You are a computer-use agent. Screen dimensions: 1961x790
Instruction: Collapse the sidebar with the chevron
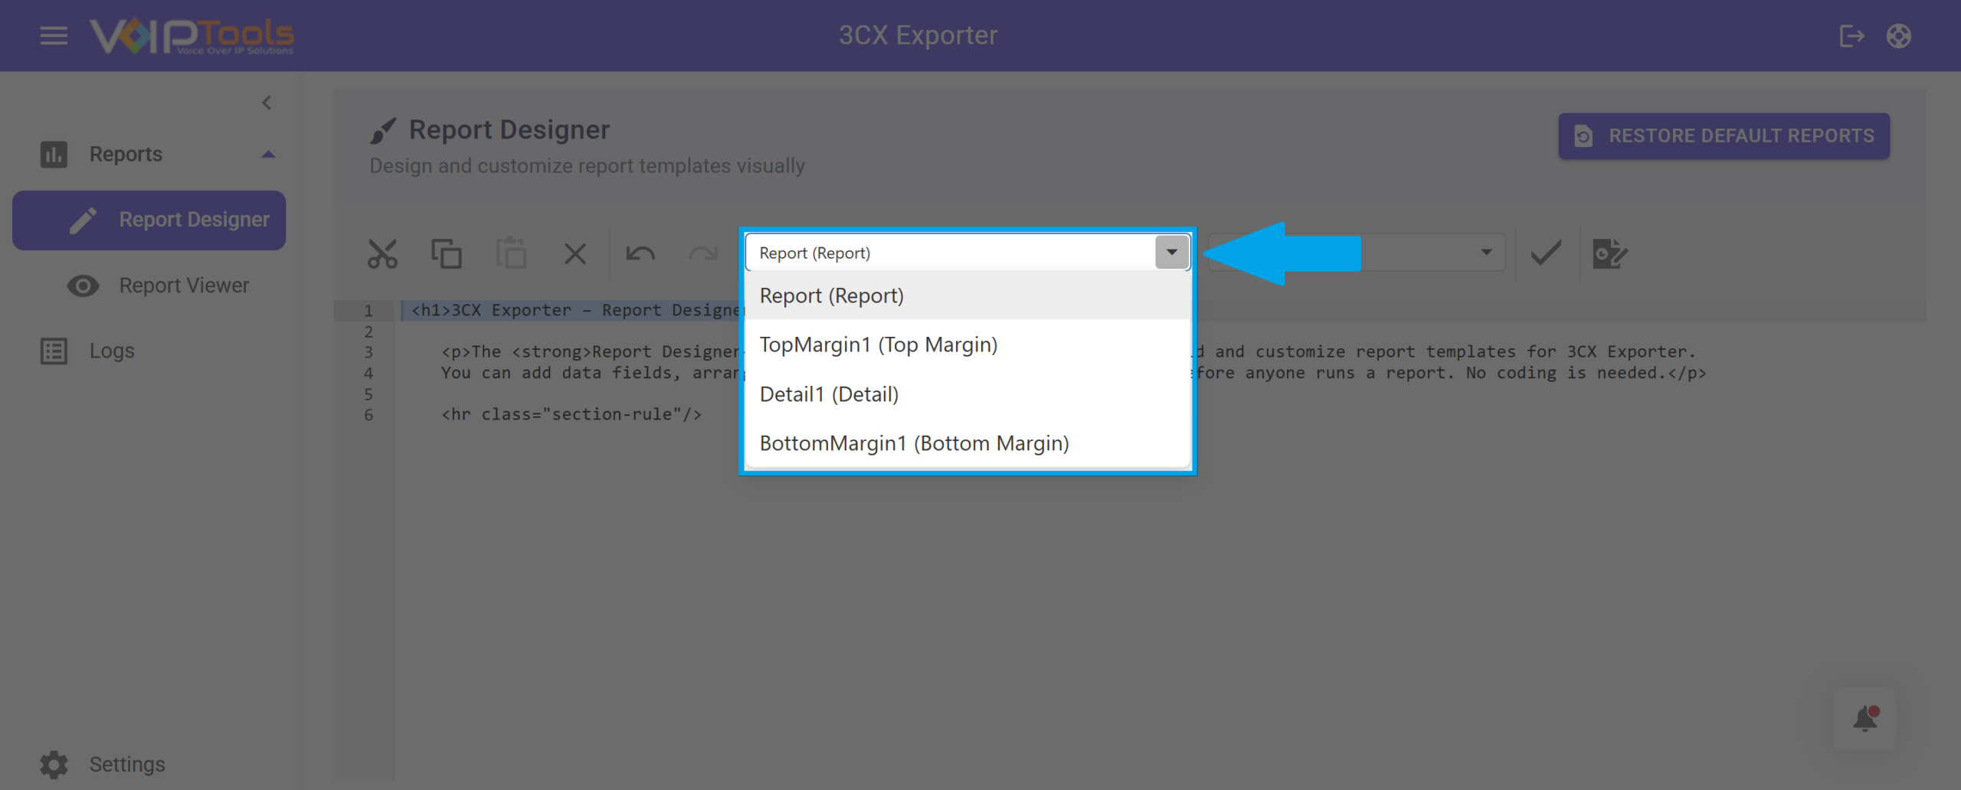267,103
